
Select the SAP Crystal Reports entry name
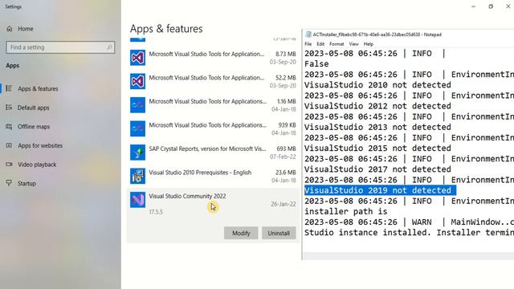(x=207, y=149)
